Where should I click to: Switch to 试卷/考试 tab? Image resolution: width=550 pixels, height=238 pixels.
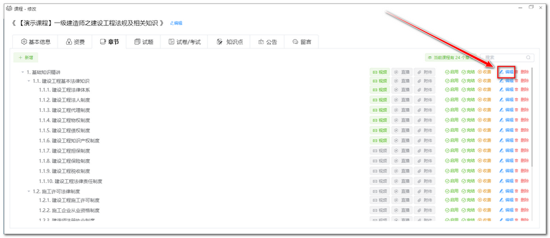[x=184, y=41]
